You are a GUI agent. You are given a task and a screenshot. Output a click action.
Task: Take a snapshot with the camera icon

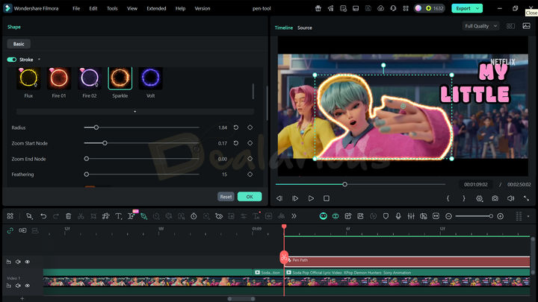click(x=495, y=198)
